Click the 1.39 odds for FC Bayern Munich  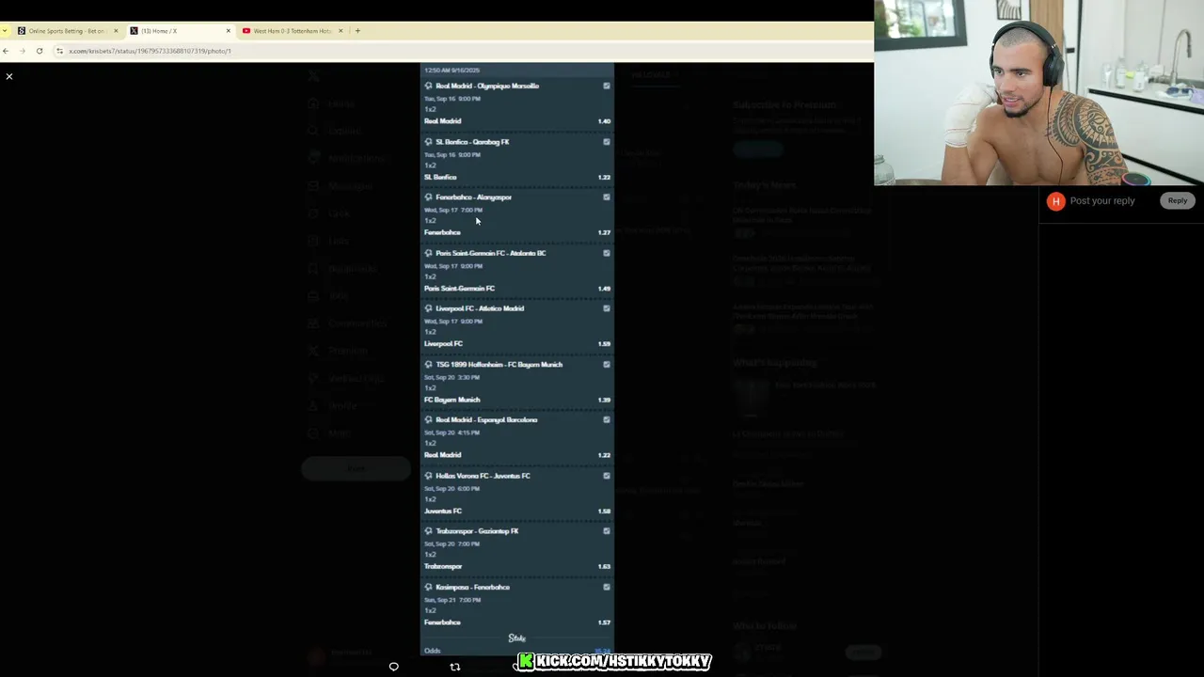(604, 400)
